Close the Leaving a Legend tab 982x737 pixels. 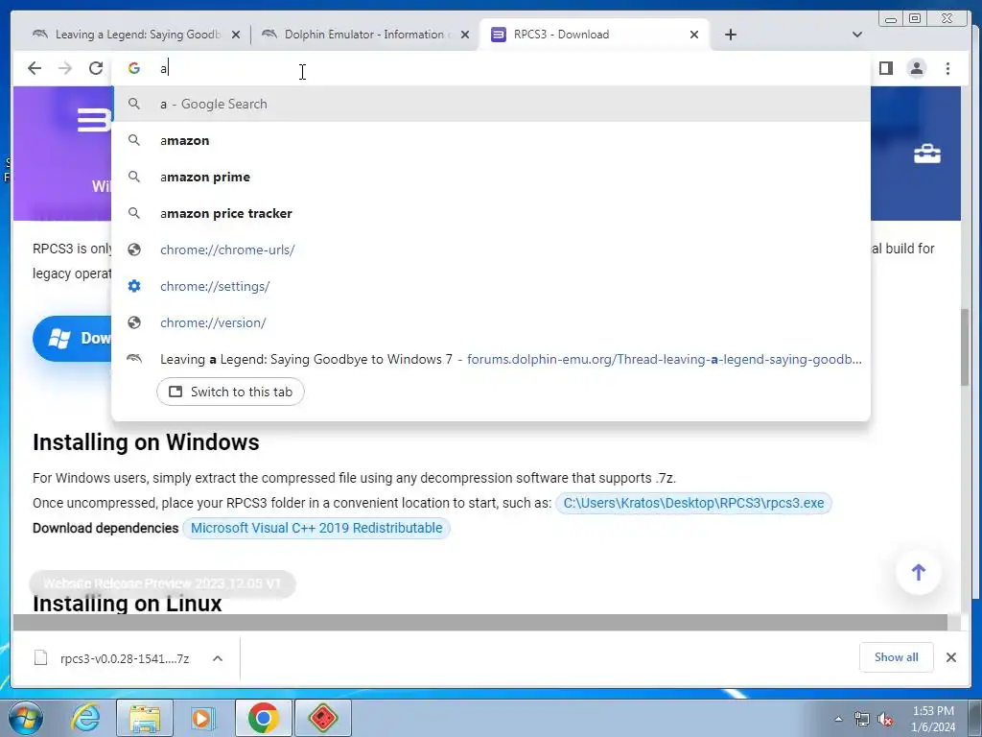[236, 35]
